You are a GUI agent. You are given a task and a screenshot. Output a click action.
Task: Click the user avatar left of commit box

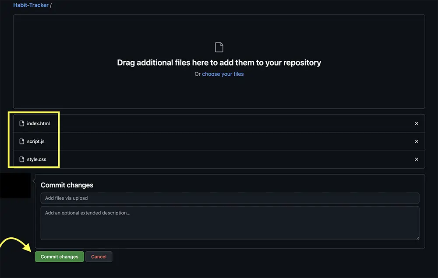15,185
